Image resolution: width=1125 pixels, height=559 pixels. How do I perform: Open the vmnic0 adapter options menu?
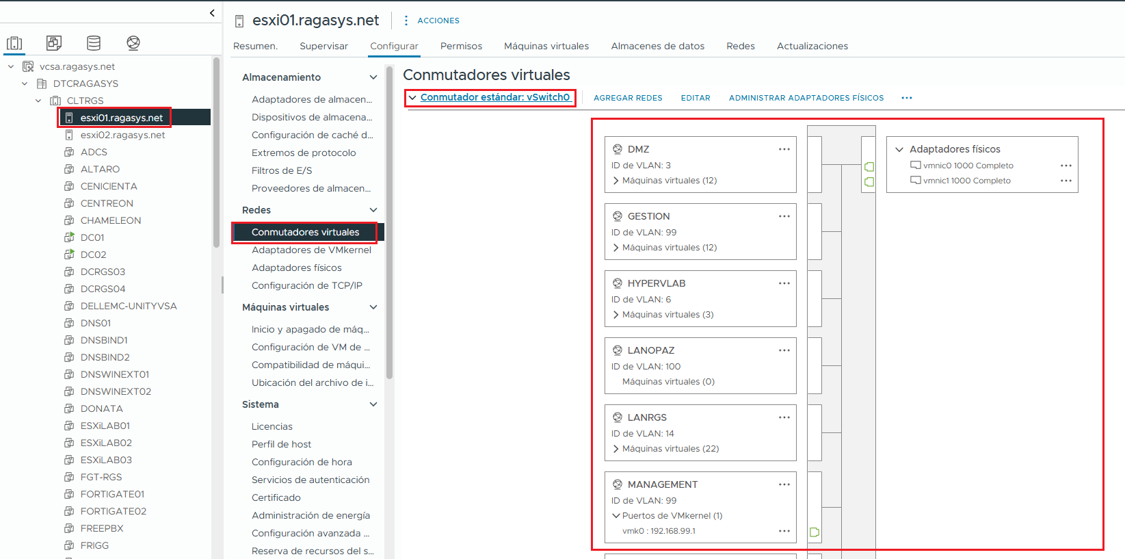coord(1066,166)
